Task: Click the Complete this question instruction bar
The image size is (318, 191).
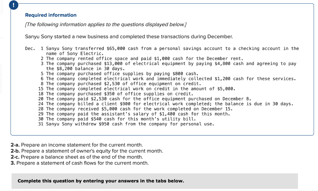Action: 100,181
